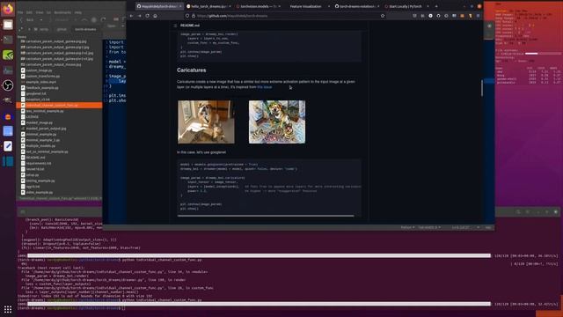Screen dimensions: 563x317
Task: Switch to the Start Locally PyTorch tab
Action: coord(406,6)
